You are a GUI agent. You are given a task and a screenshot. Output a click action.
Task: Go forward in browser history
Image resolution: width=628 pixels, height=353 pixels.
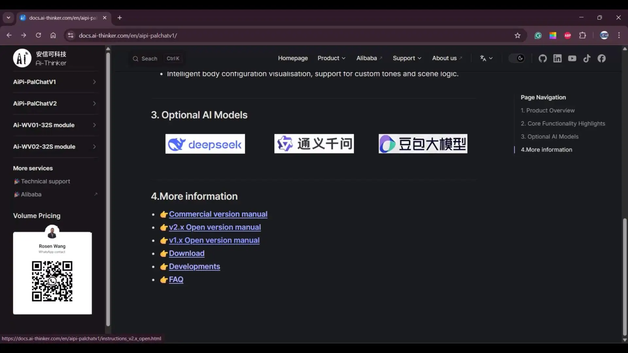point(24,35)
